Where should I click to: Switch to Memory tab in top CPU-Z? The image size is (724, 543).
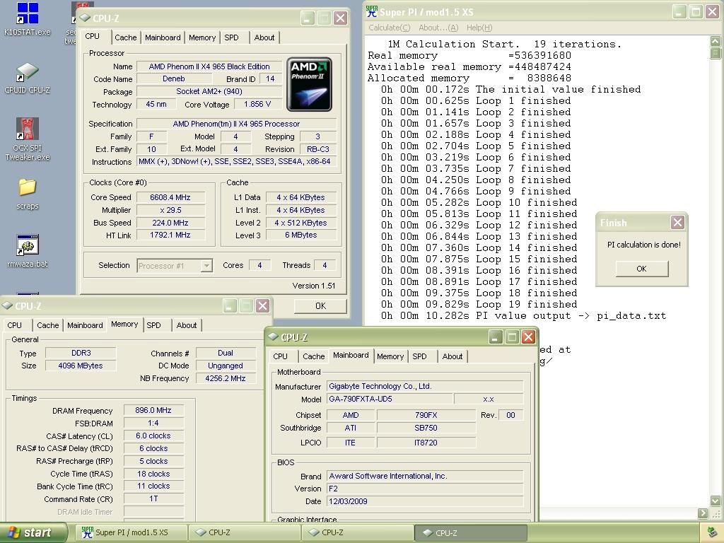pos(202,37)
